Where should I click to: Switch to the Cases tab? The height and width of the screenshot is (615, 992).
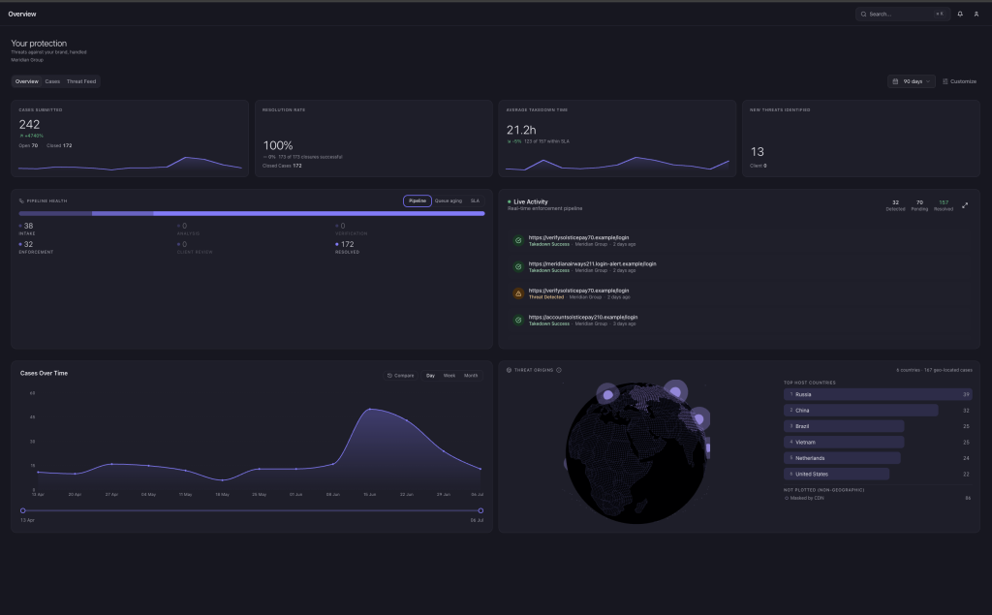coord(52,81)
